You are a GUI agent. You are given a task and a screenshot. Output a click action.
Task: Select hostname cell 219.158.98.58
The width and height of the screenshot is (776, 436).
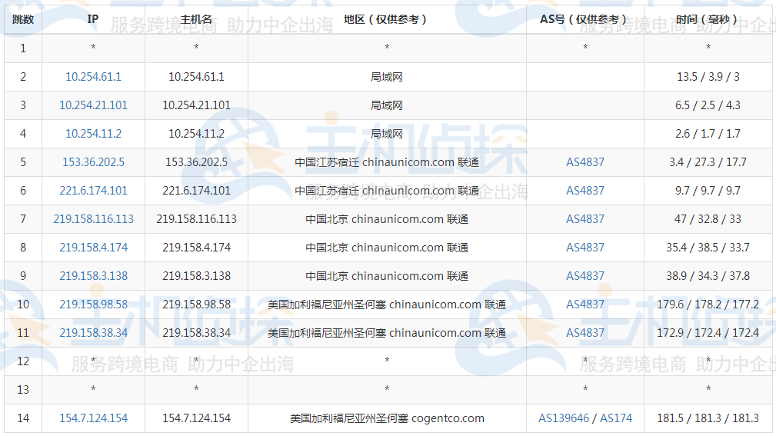[196, 305]
